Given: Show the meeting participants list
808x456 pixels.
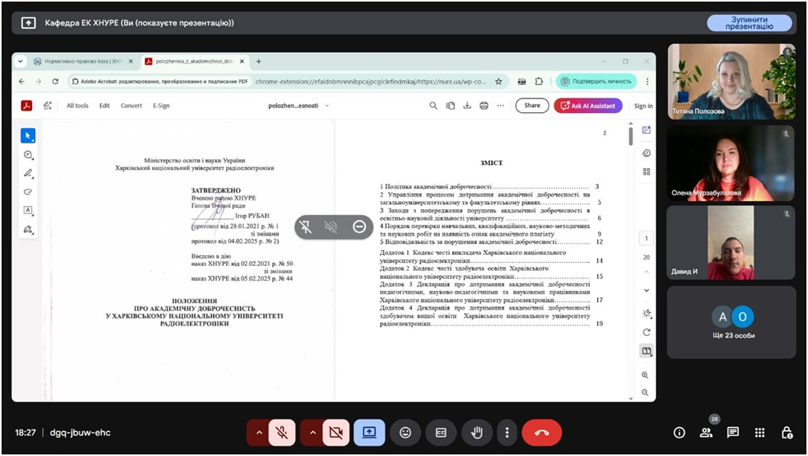Looking at the screenshot, I should (x=706, y=433).
